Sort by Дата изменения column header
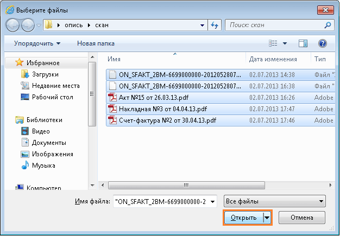 [x=273, y=59]
